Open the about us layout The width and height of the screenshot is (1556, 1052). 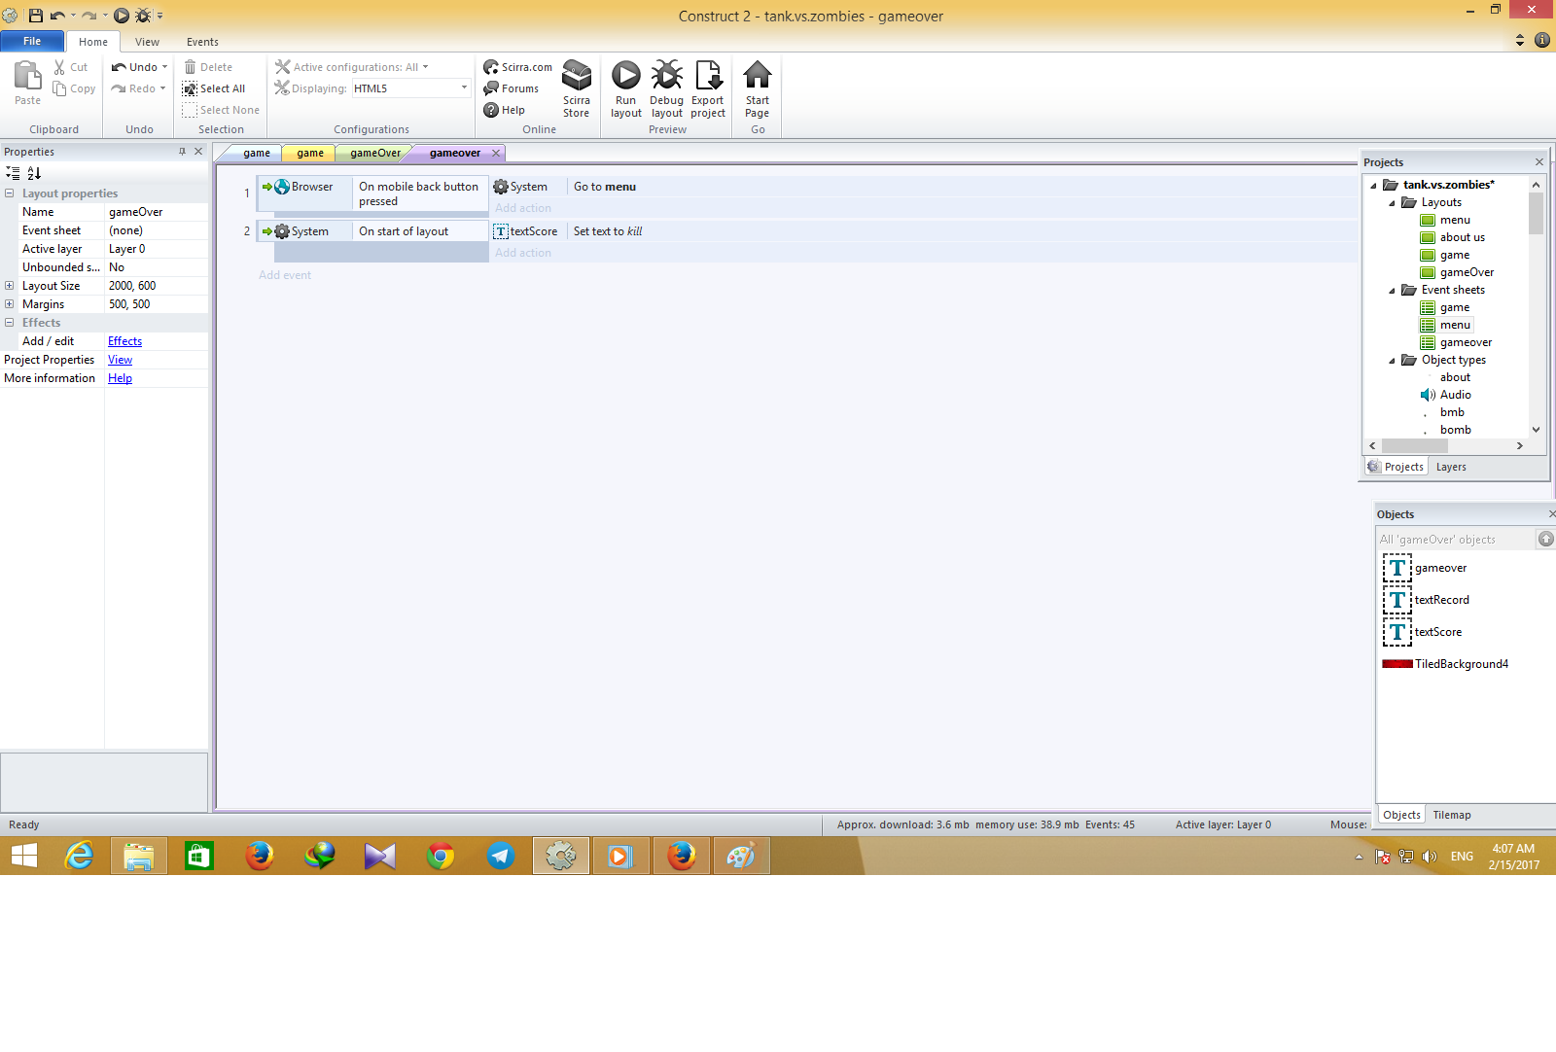pyautogui.click(x=1453, y=237)
